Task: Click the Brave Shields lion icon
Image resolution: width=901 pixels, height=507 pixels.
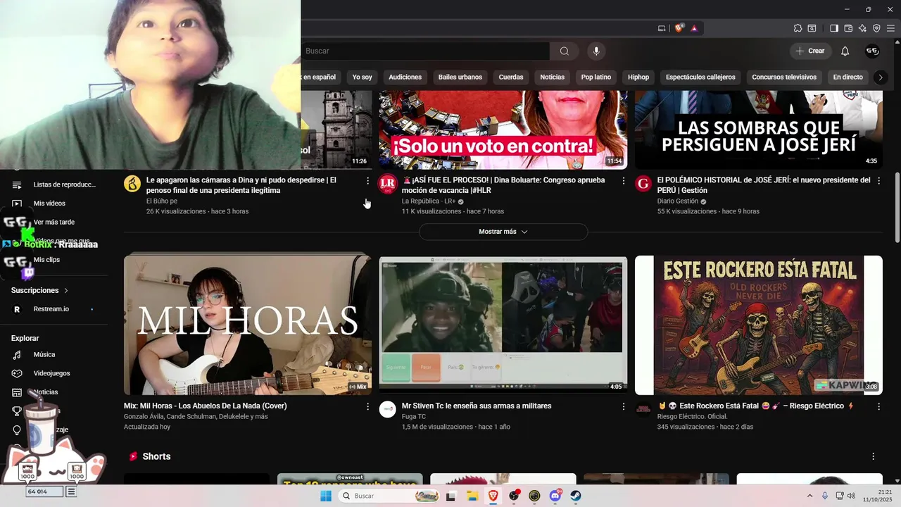Action: [x=679, y=28]
